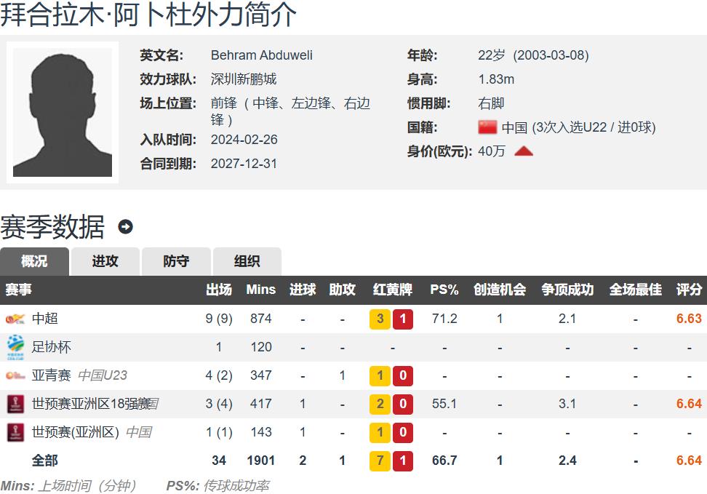Image resolution: width=707 pixels, height=494 pixels.
Task: Click the 亚青赛 competition logo icon
Action: coord(15,375)
